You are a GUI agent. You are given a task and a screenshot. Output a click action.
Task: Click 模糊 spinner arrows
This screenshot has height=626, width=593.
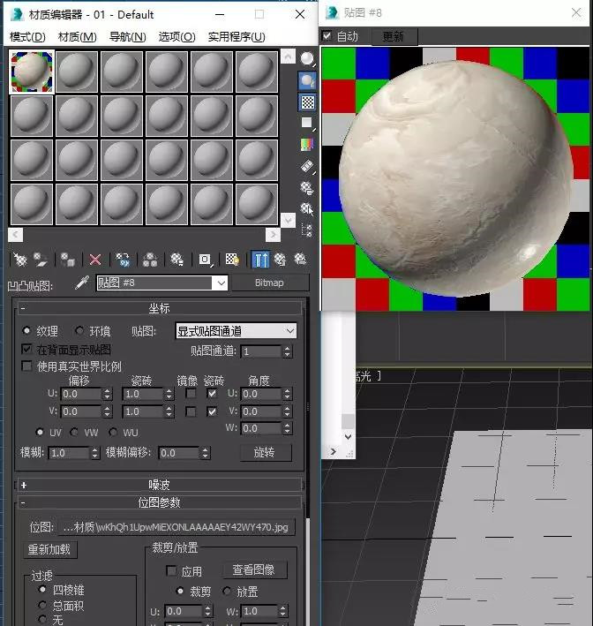click(95, 453)
